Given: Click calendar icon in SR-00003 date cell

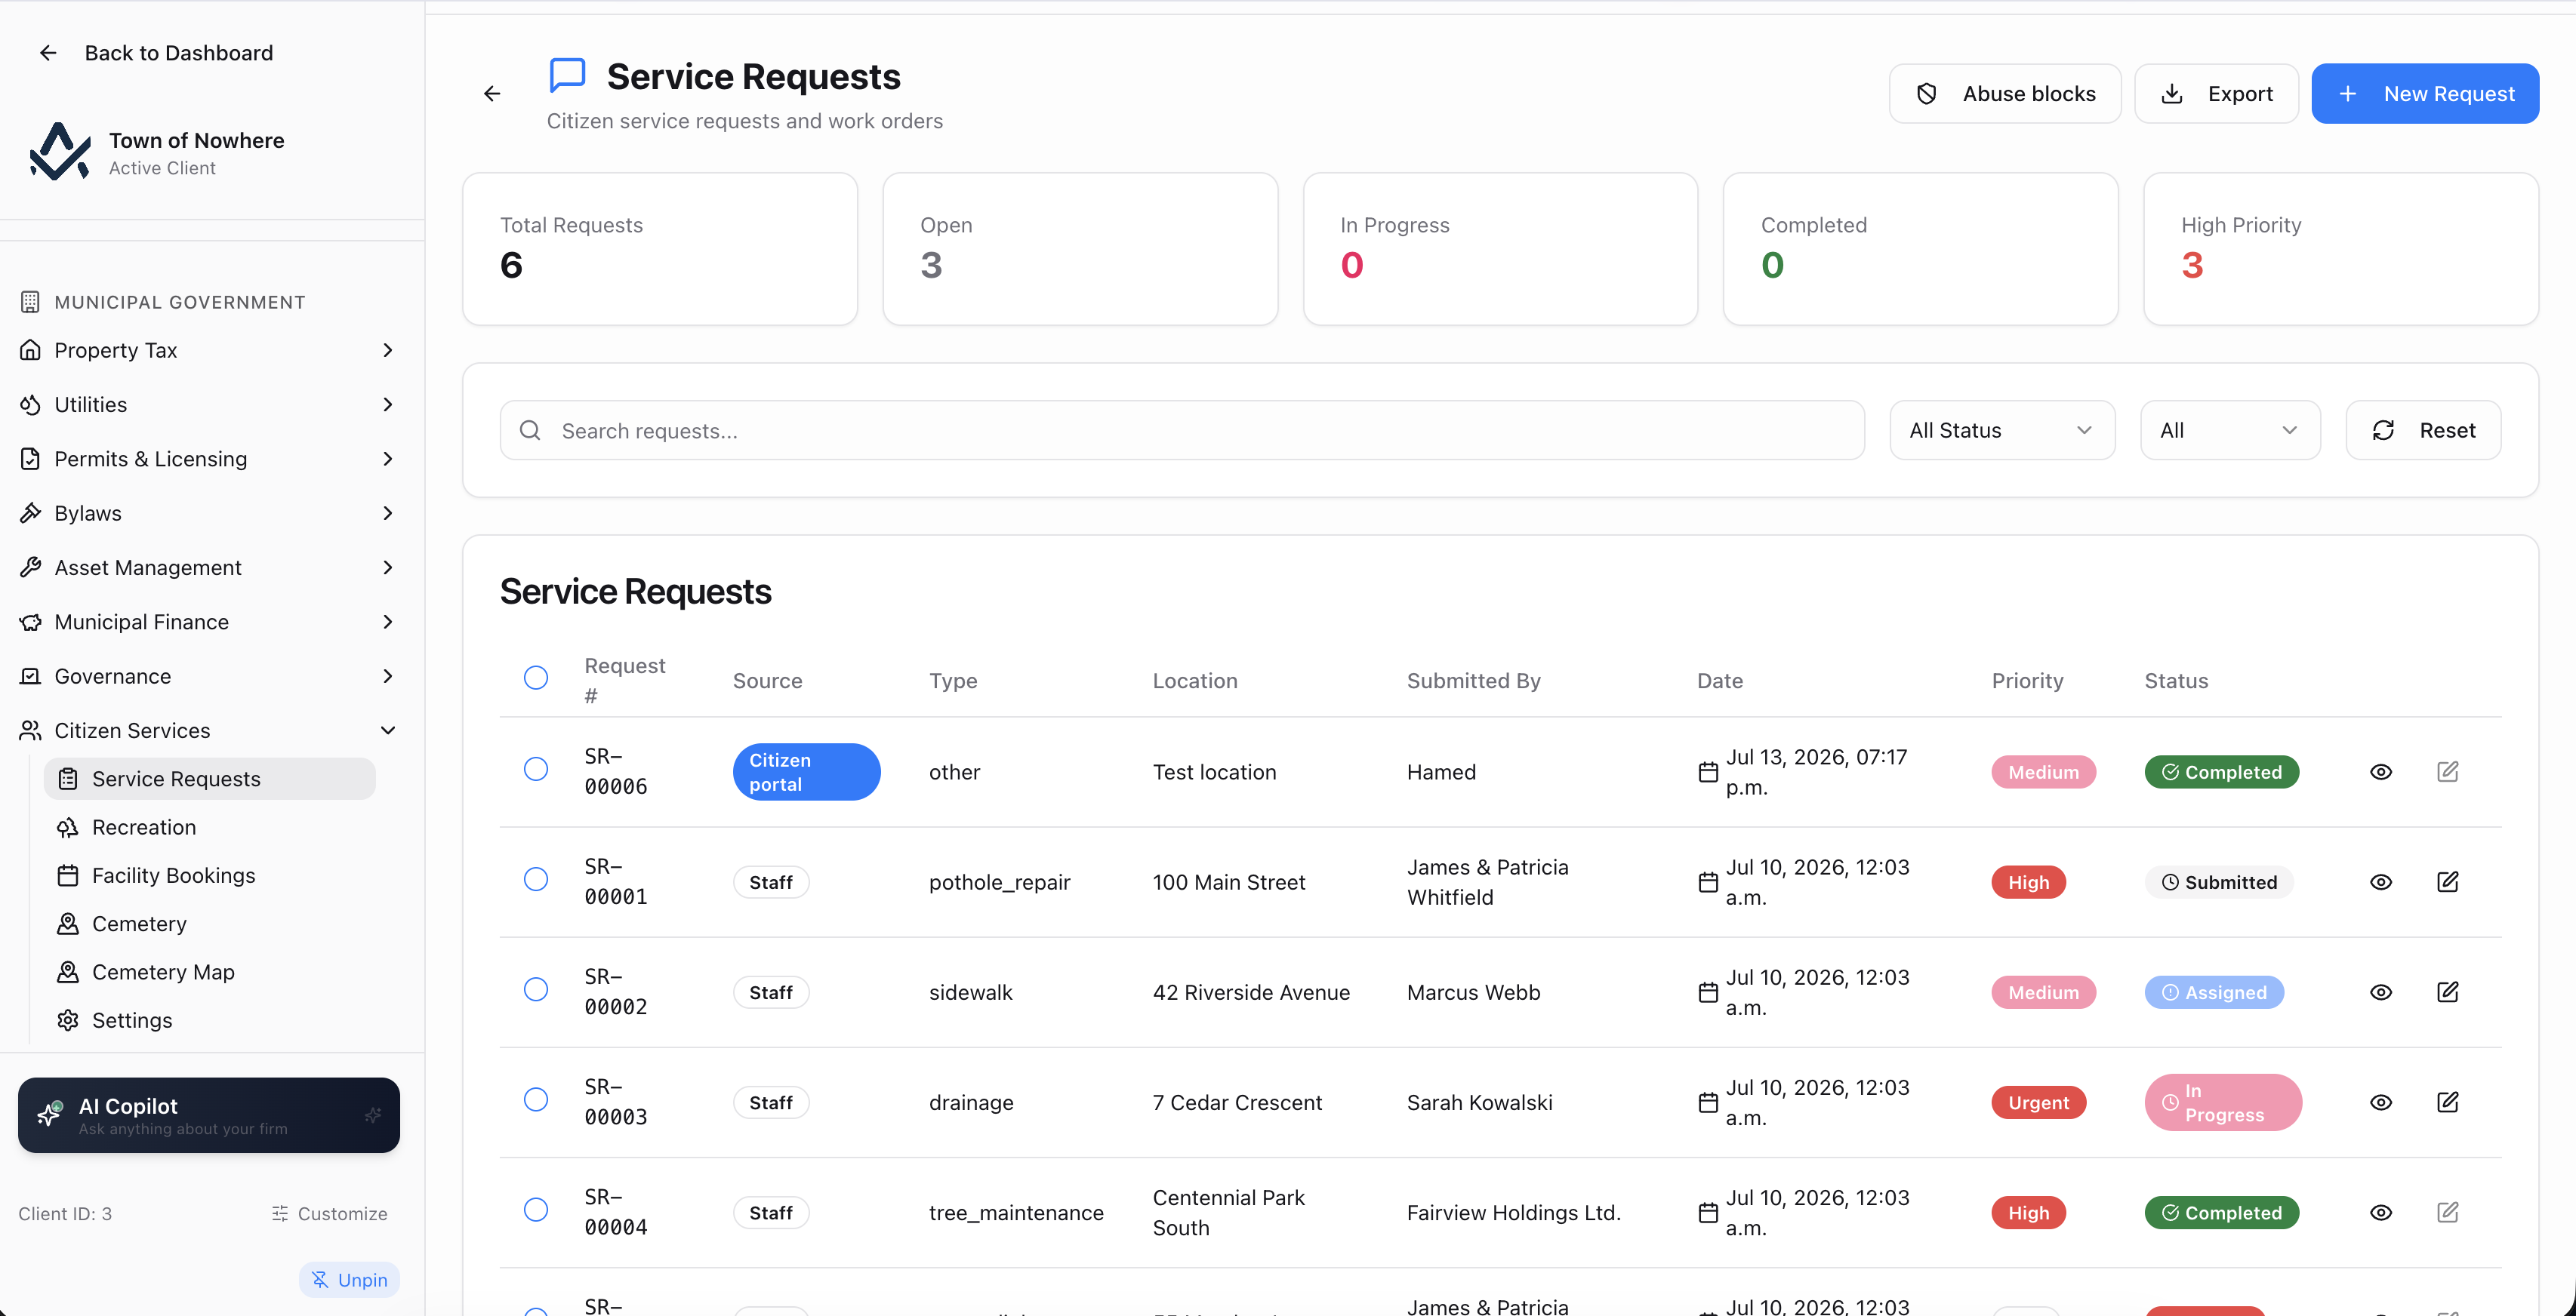Looking at the screenshot, I should tap(1708, 1102).
